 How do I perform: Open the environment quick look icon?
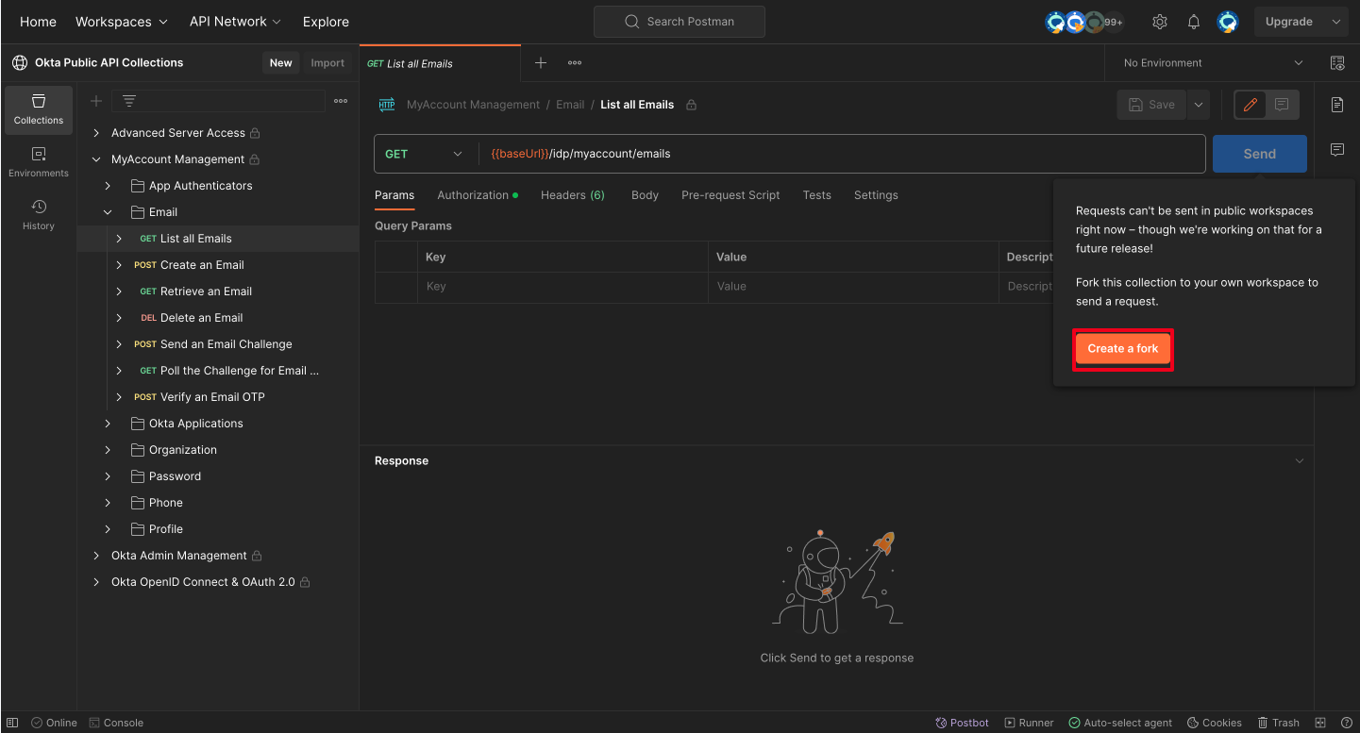click(x=1337, y=63)
